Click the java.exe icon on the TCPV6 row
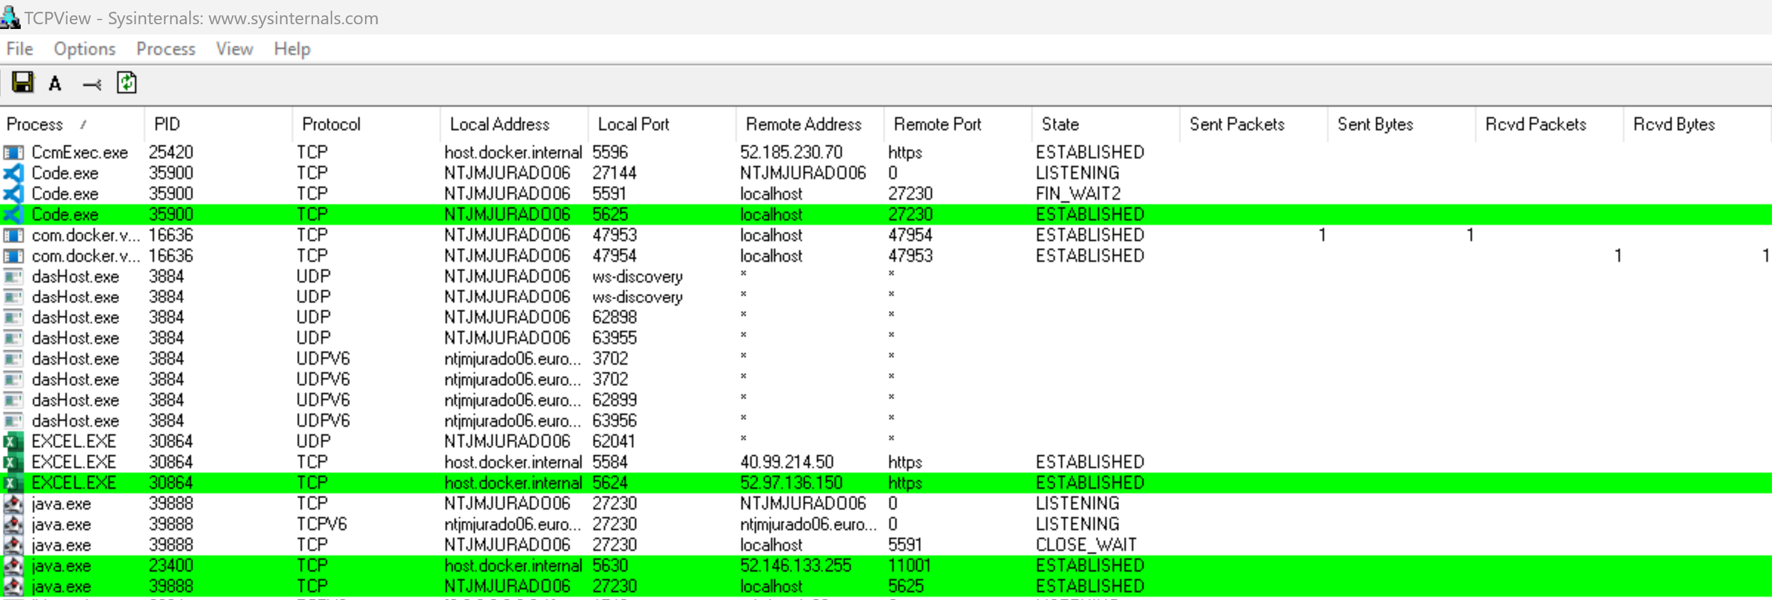The width and height of the screenshot is (1772, 600). (13, 524)
